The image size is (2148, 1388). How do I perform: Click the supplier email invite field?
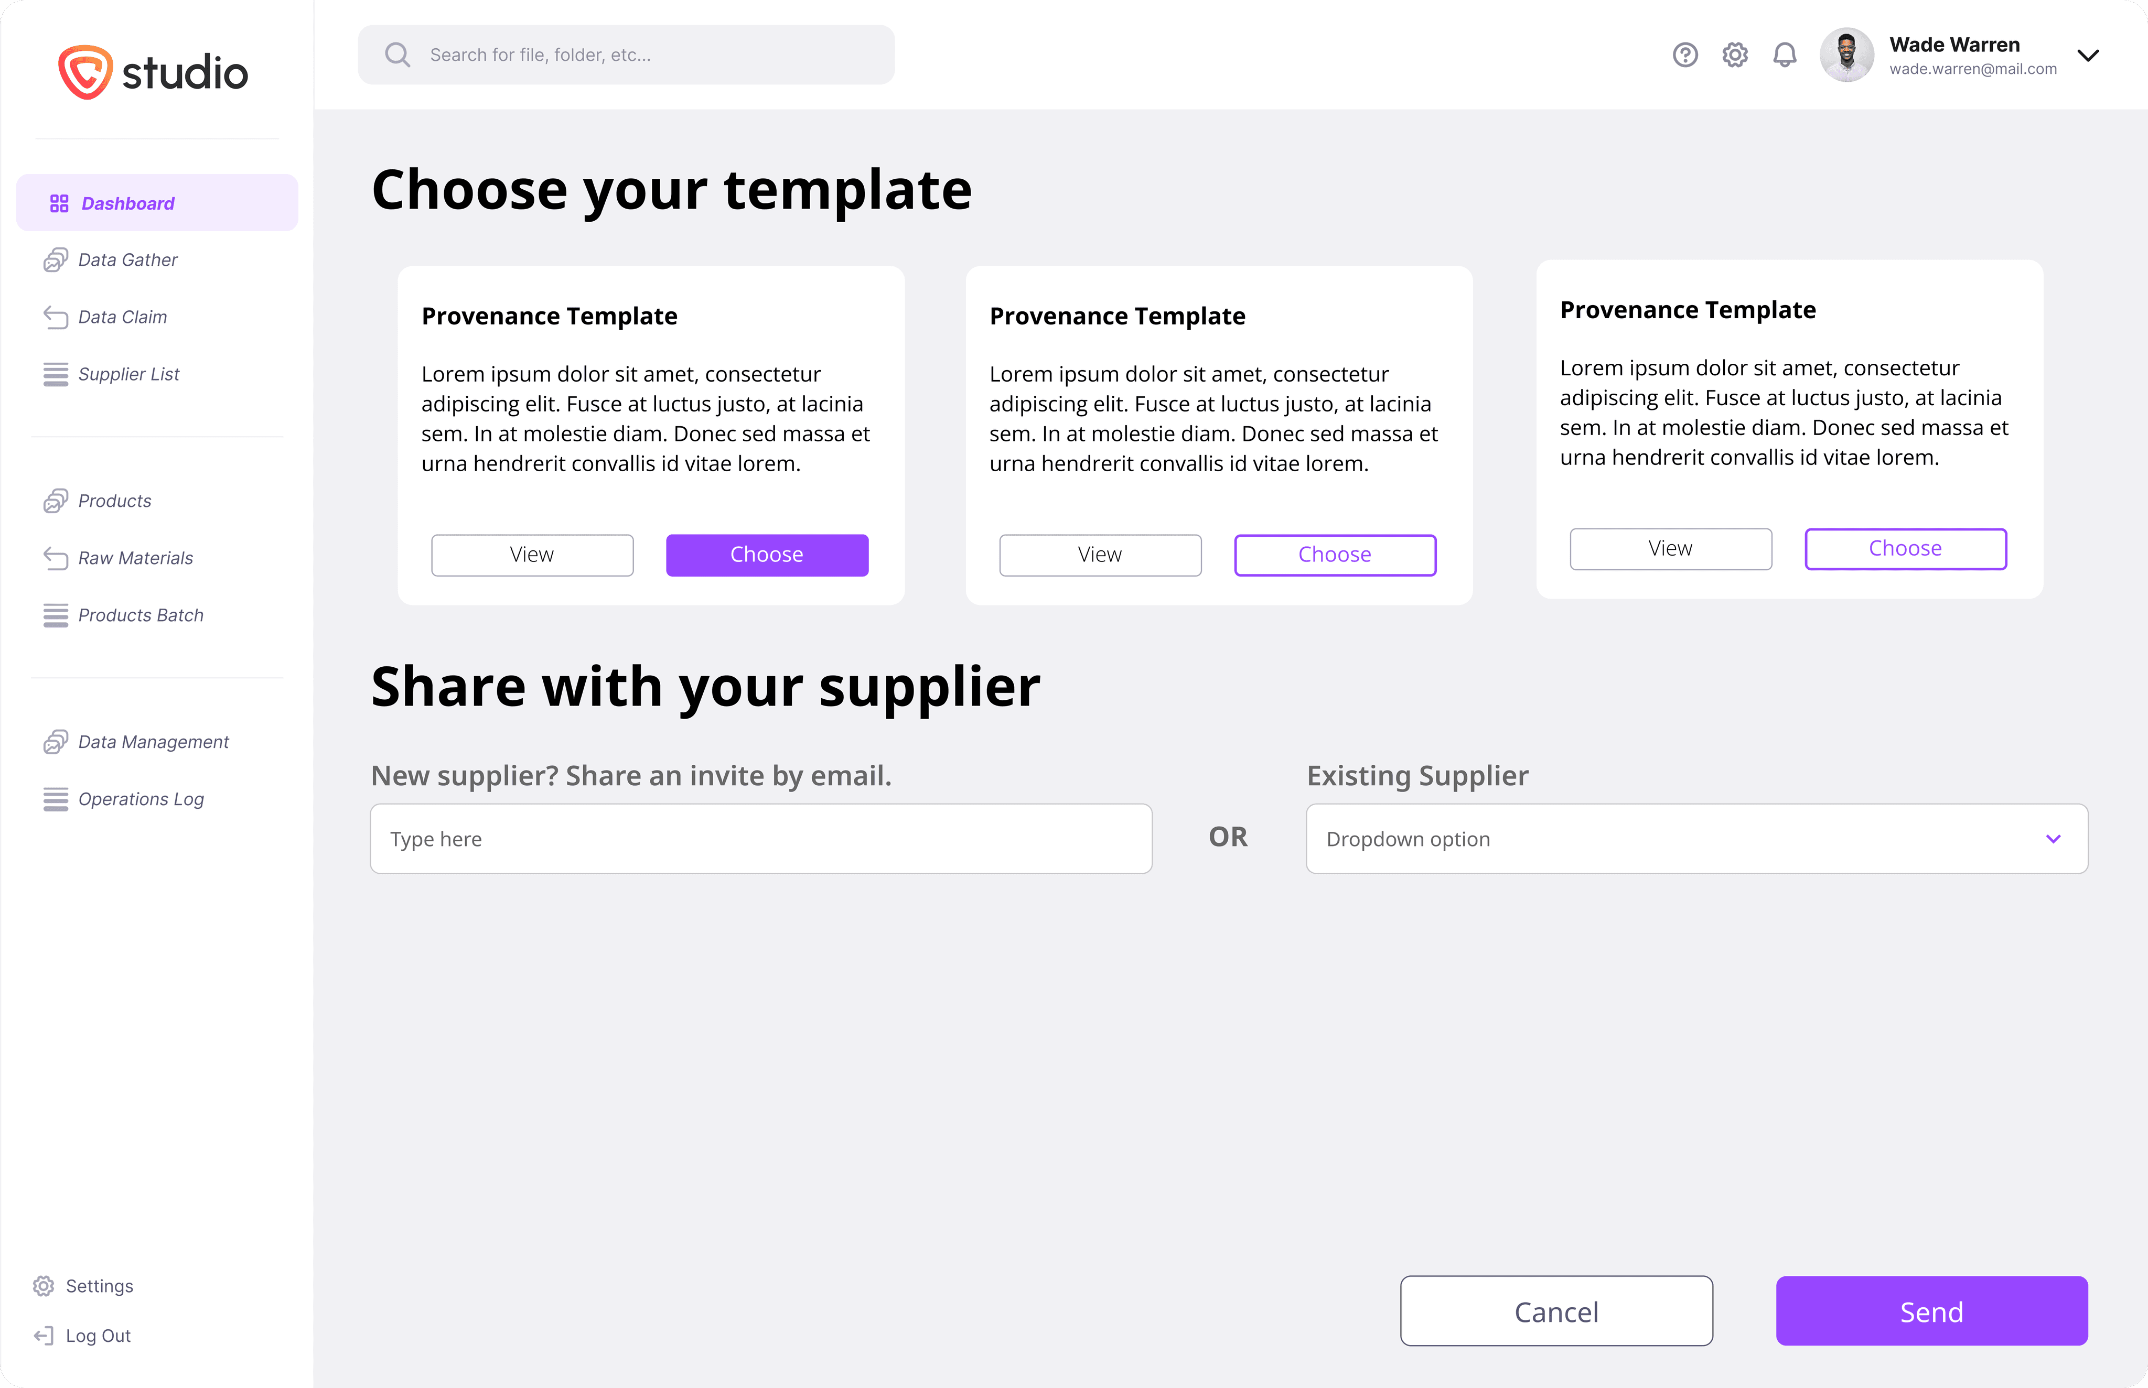click(x=760, y=838)
